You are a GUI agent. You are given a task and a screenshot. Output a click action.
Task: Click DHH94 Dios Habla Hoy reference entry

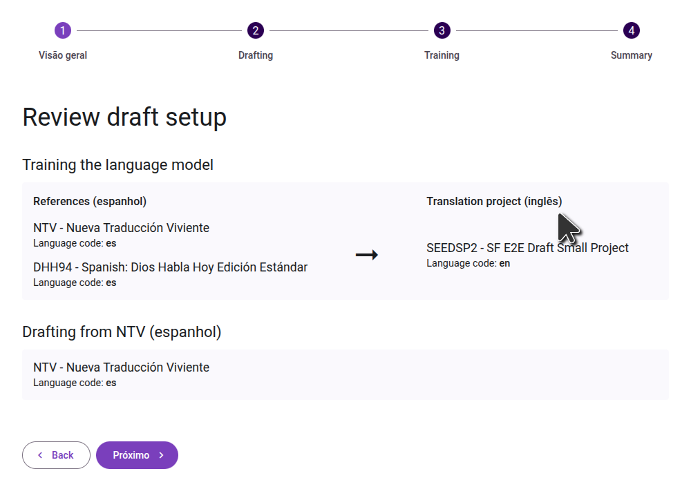pyautogui.click(x=170, y=267)
